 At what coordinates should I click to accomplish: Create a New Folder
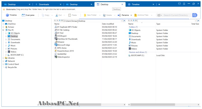(90, 15)
